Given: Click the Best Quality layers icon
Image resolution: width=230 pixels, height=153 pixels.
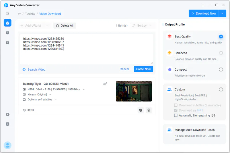Looking at the screenshot, I should click(169, 36).
